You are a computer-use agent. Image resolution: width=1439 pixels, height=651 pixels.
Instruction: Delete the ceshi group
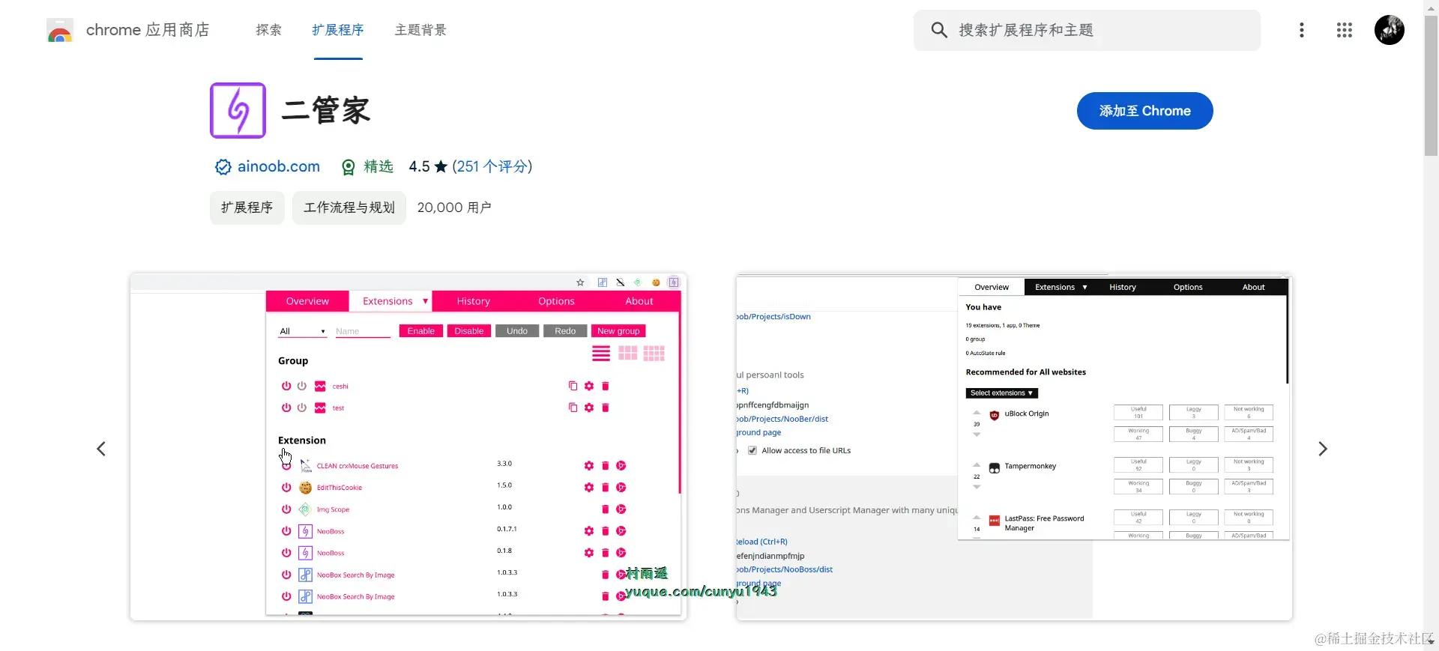click(606, 386)
